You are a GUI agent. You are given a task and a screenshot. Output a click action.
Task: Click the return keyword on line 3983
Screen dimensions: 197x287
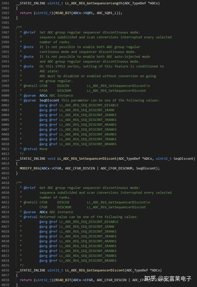(26, 13)
